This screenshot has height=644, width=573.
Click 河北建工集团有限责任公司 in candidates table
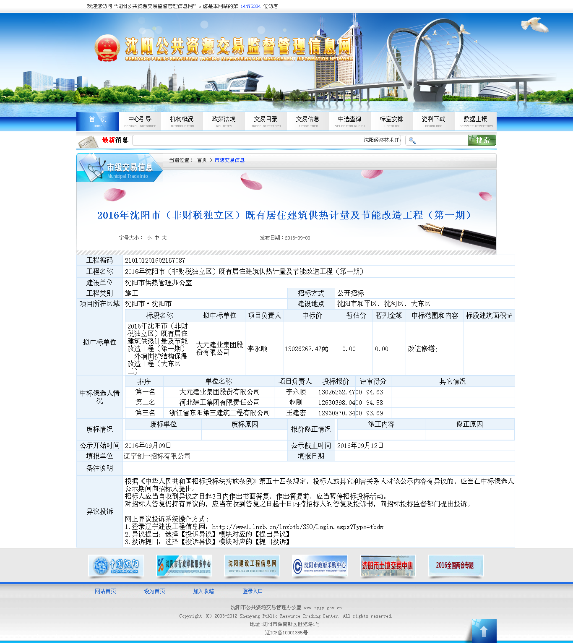[x=219, y=402]
